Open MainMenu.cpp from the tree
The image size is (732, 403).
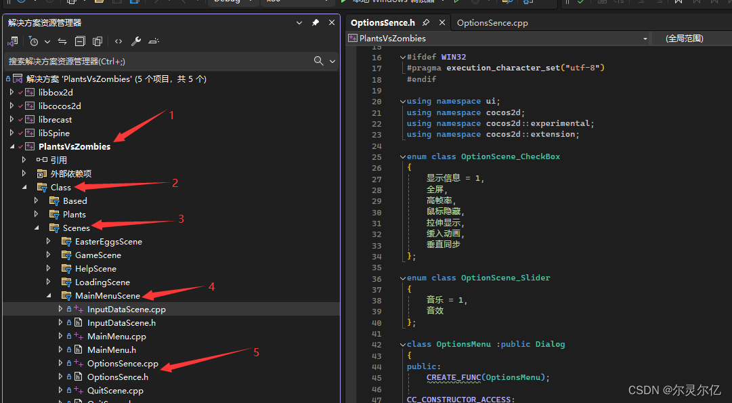coord(116,336)
